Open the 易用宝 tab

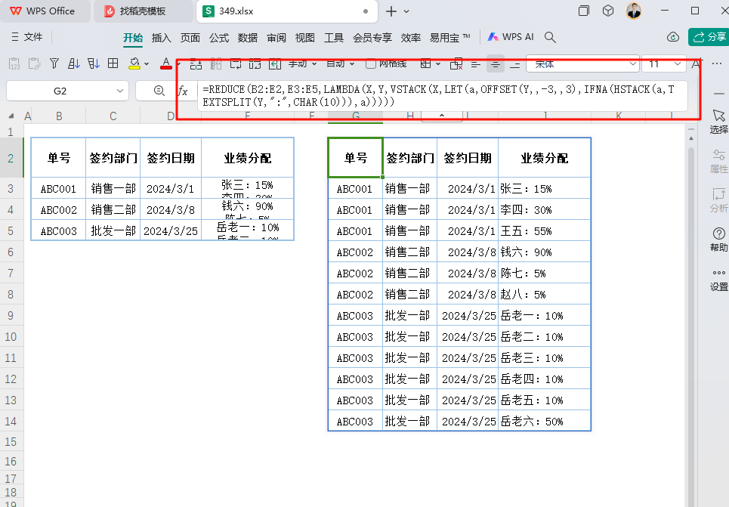point(449,38)
